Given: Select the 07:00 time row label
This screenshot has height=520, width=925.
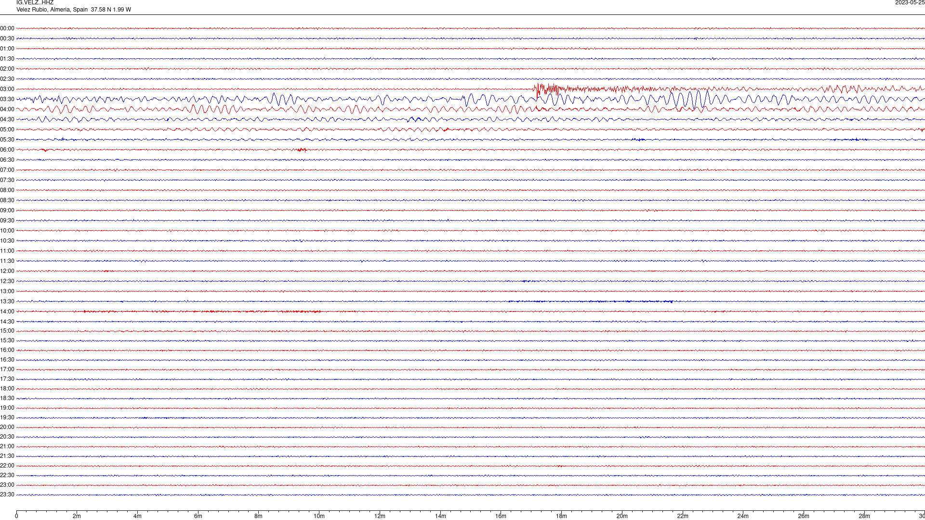Looking at the screenshot, I should tap(7, 170).
